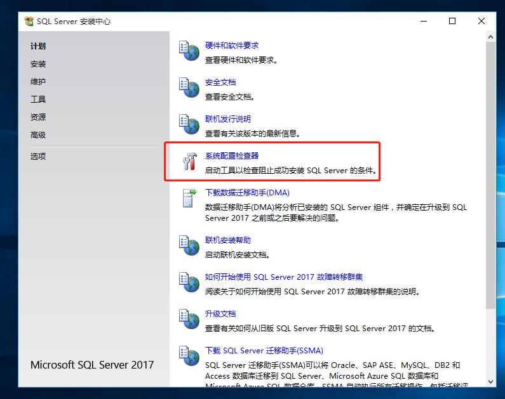This screenshot has height=399, width=505.
Task: Open the 联机发行说明 link
Action: [x=228, y=119]
